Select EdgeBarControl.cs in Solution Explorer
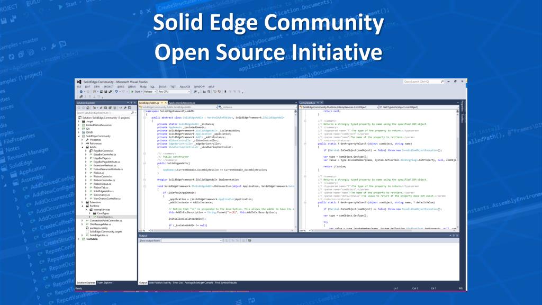This screenshot has height=305, width=542. coord(103,151)
